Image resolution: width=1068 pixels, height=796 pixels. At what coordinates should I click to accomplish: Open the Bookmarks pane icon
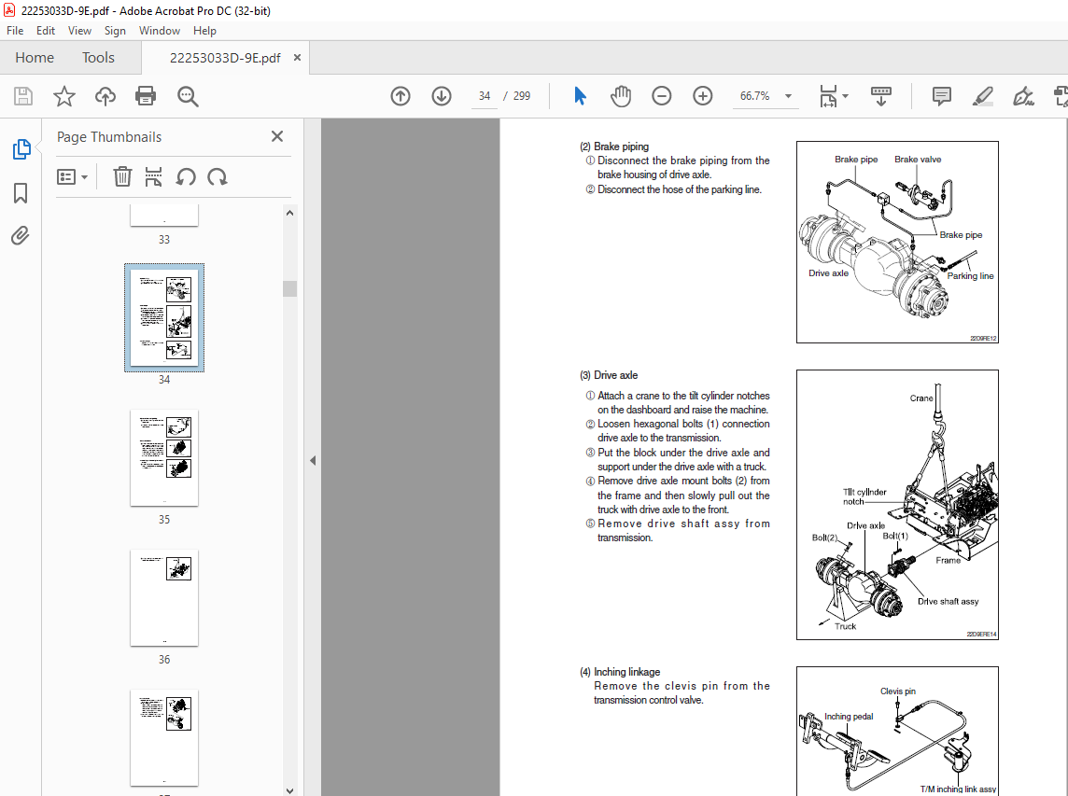21,193
